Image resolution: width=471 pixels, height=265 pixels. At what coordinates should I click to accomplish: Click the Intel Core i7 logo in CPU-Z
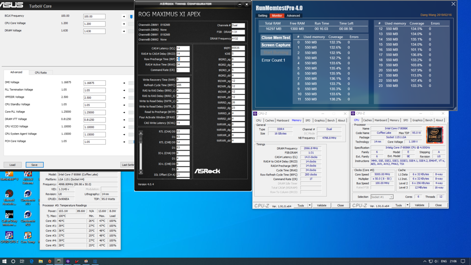coord(434,135)
